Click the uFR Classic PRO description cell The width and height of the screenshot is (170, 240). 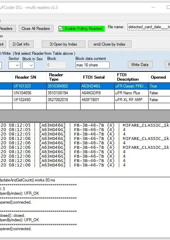coord(131,86)
